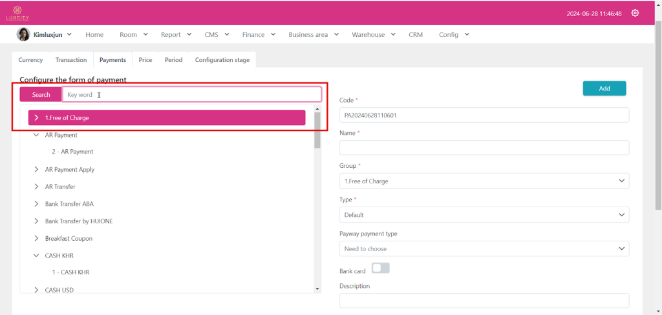Click the Search button
This screenshot has width=662, height=315.
click(41, 95)
